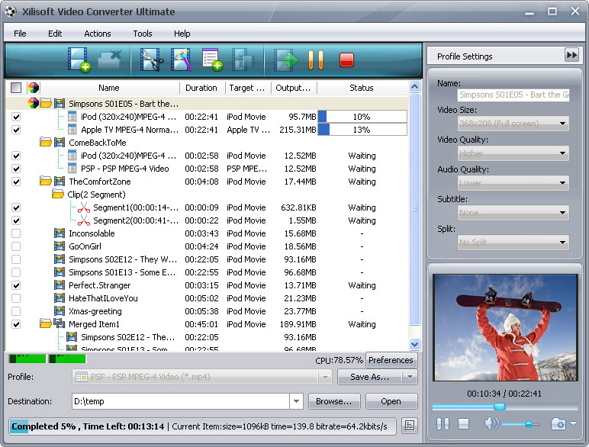
Task: Click the Browse... button
Action: [333, 401]
